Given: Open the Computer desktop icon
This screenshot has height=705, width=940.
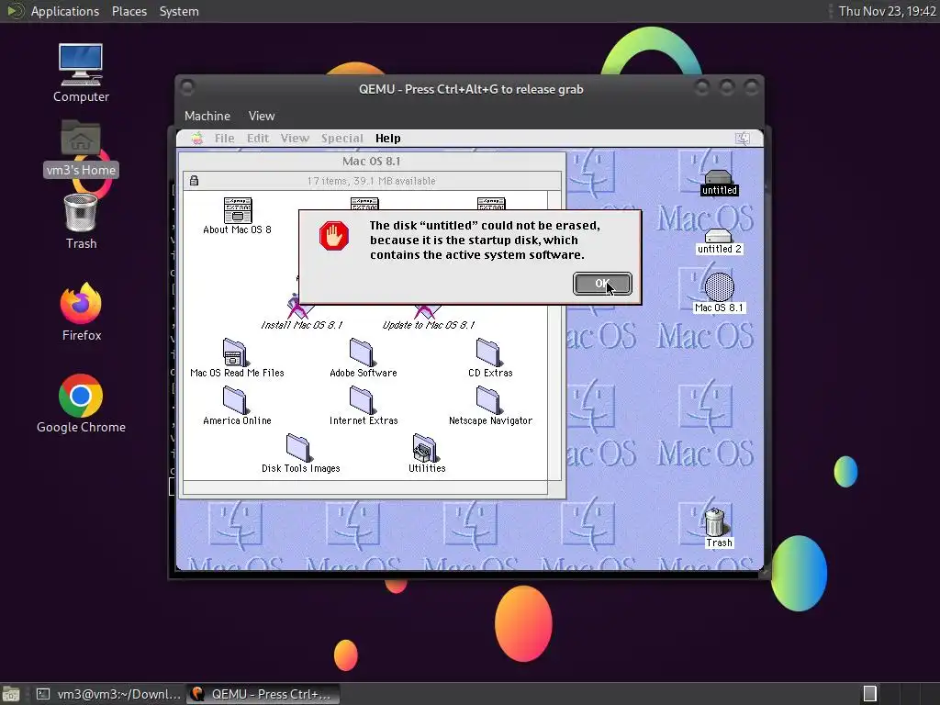Looking at the screenshot, I should tap(81, 73).
